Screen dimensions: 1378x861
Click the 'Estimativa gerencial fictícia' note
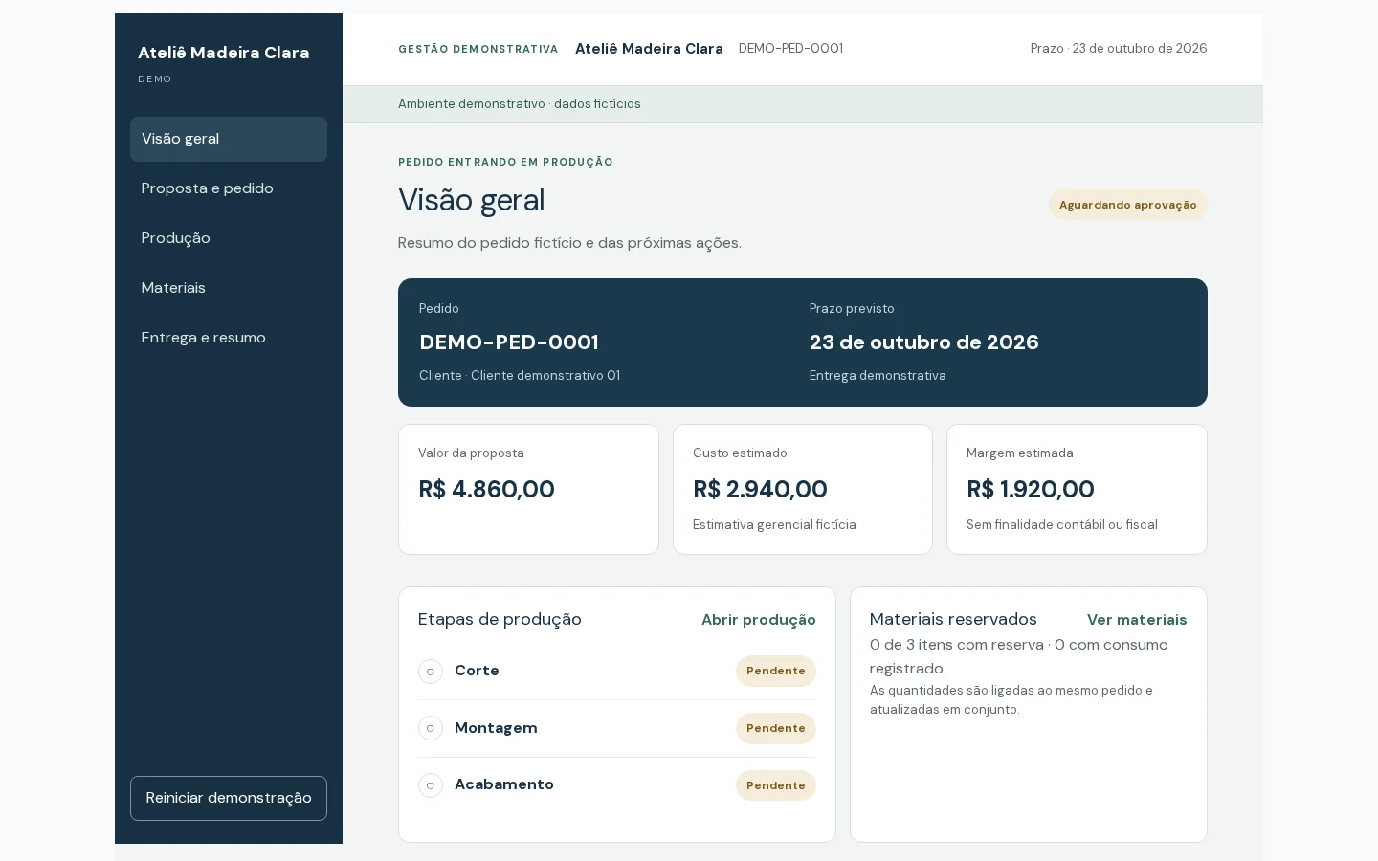point(774,525)
